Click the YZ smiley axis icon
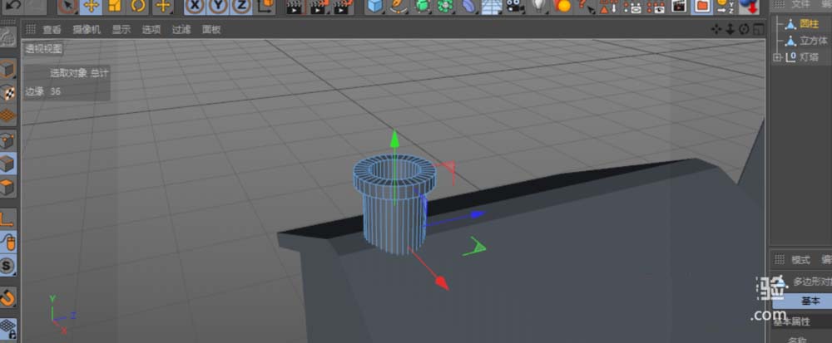The height and width of the screenshot is (343, 832). [x=725, y=6]
